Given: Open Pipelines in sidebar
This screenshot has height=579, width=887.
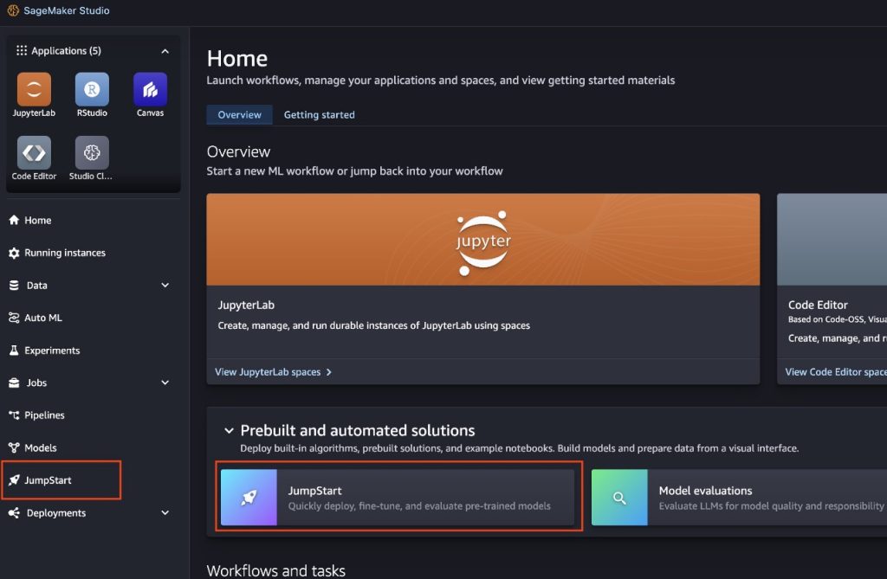Looking at the screenshot, I should 44,415.
